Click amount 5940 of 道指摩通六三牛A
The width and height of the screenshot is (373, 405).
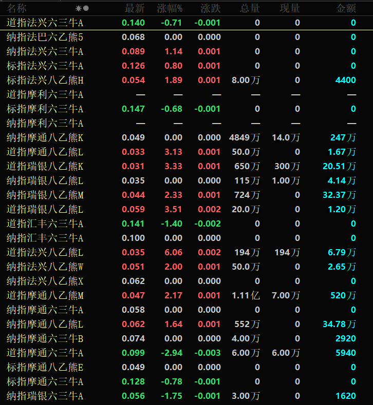(x=346, y=353)
